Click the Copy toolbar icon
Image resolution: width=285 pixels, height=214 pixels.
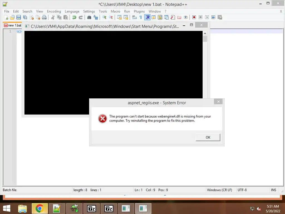click(x=59, y=17)
